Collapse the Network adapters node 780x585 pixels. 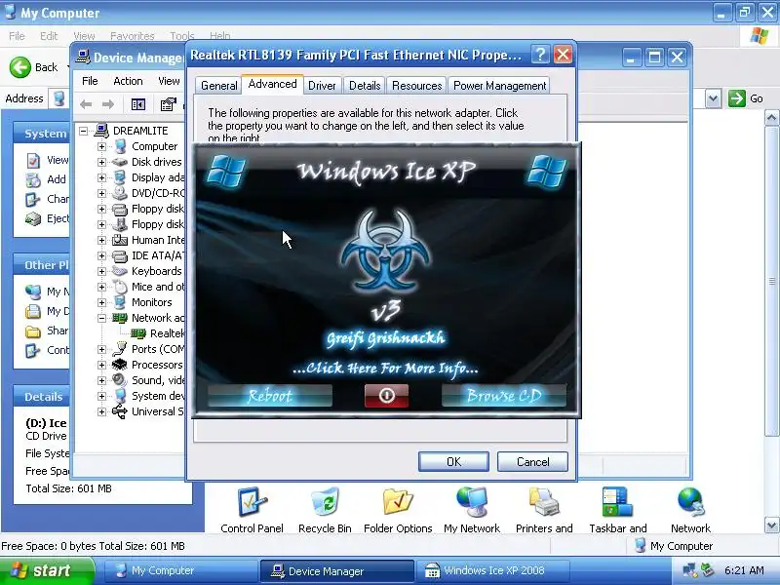[101, 318]
